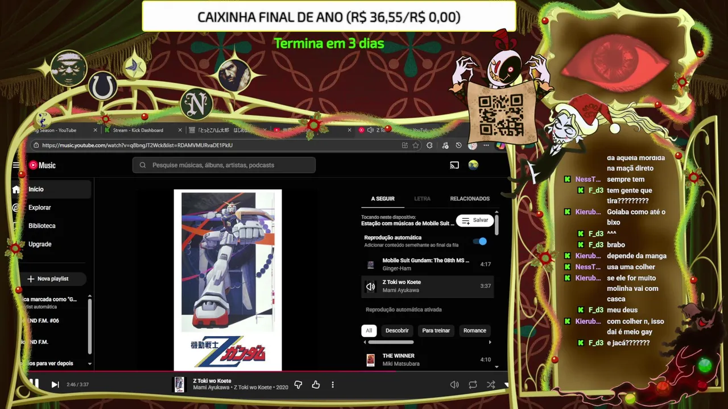Open browser three-dot menu

coord(486,145)
